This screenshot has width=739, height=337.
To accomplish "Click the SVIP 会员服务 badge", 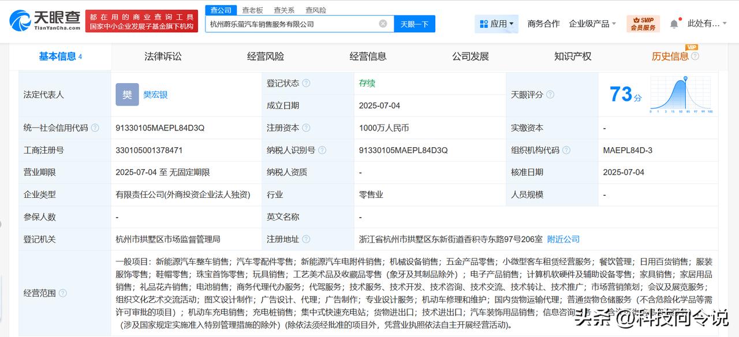I will (643, 24).
